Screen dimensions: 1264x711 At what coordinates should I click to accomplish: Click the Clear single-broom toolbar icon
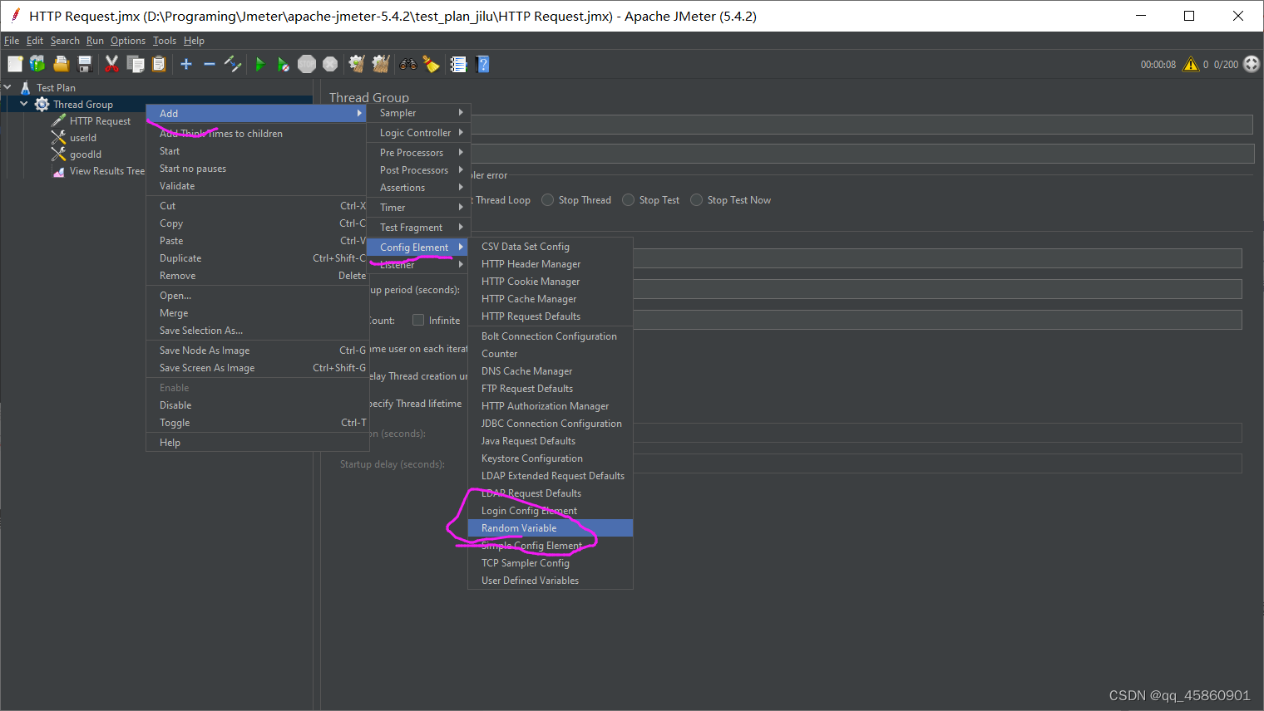(358, 64)
